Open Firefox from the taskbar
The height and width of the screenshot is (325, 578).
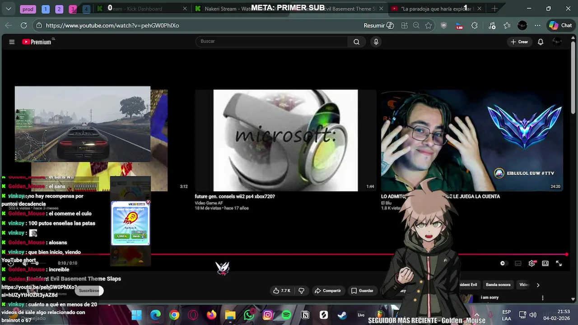pos(211,315)
